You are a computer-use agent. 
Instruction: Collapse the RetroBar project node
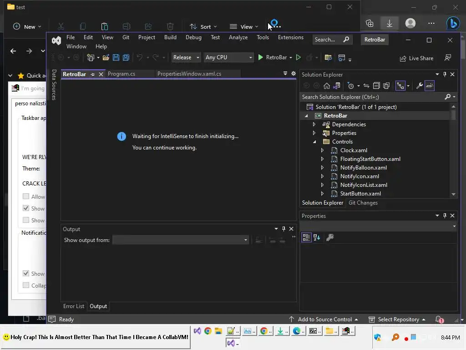(x=306, y=116)
